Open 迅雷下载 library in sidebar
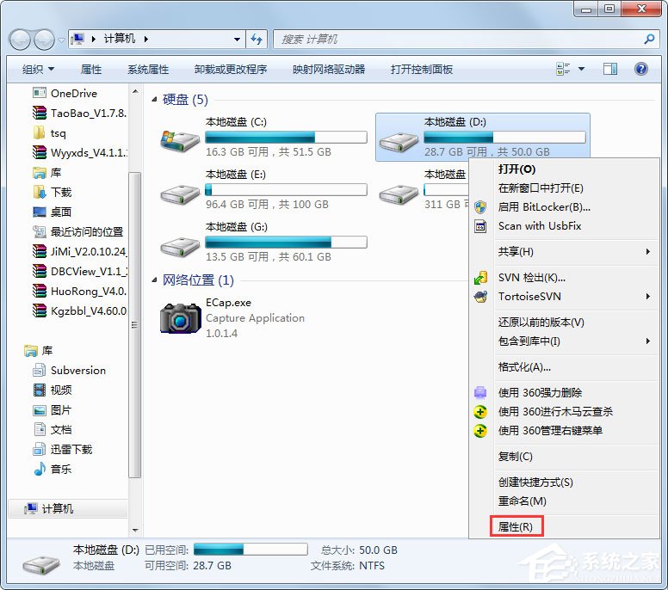The height and width of the screenshot is (590, 668). [63, 449]
